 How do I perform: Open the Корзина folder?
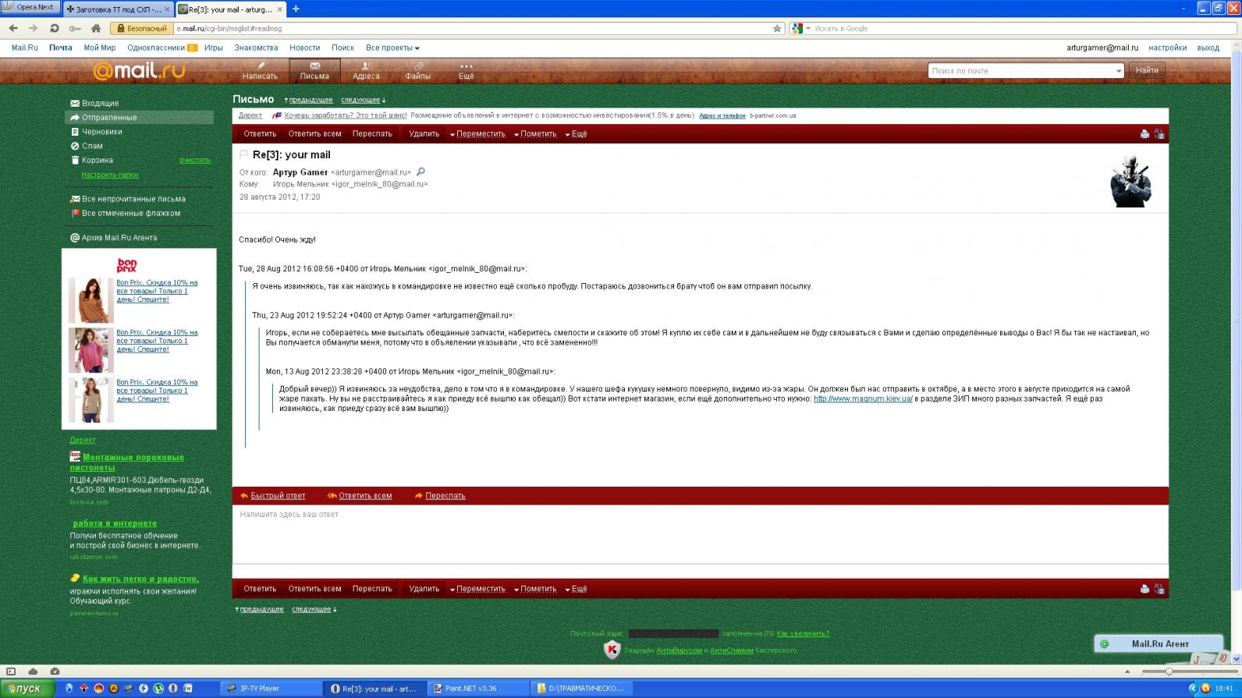coord(98,160)
